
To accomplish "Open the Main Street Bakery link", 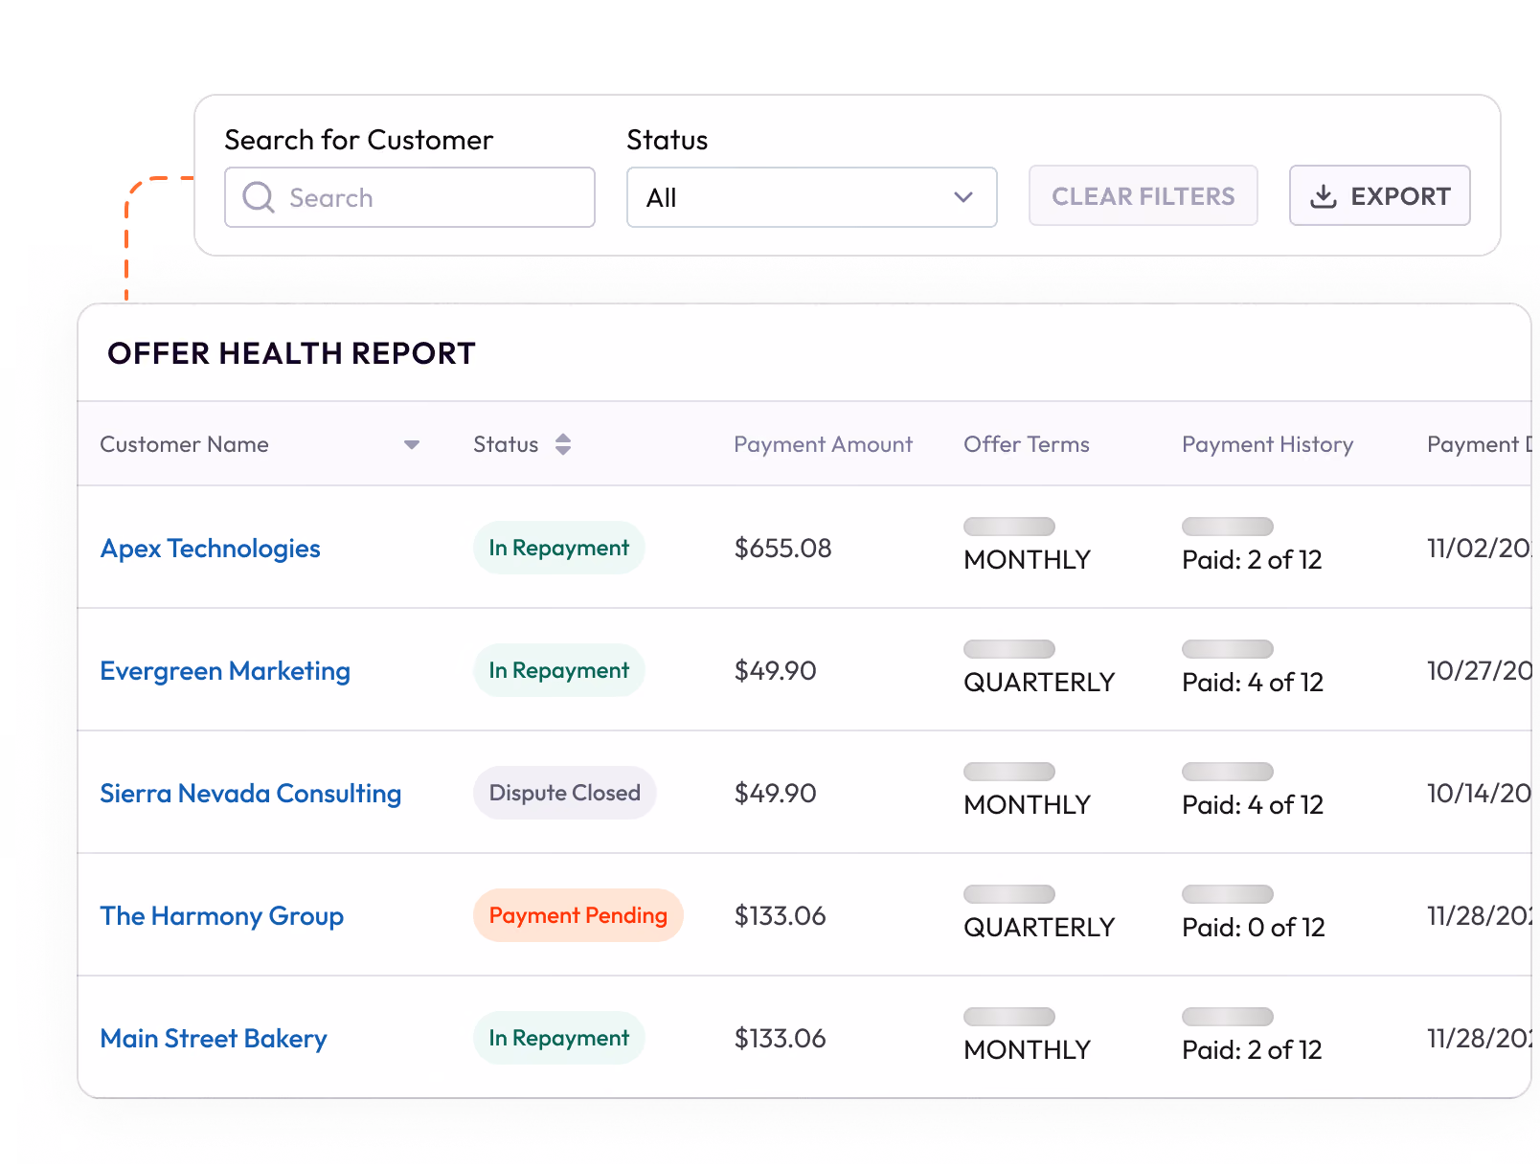I will coord(214,1039).
